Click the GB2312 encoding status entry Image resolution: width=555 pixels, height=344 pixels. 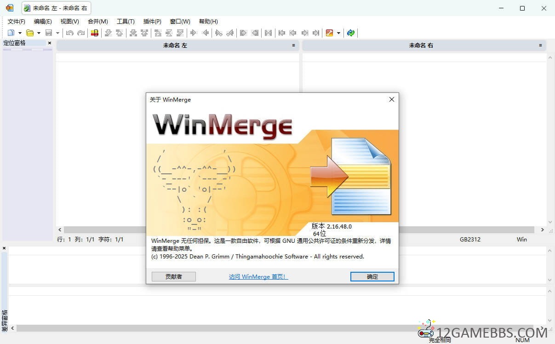[x=470, y=240]
